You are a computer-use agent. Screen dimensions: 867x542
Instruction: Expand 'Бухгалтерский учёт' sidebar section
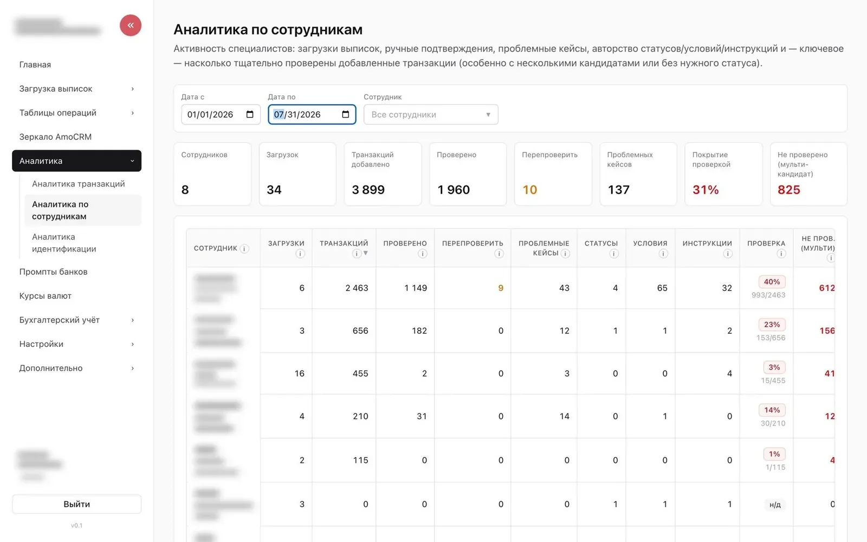tap(76, 320)
